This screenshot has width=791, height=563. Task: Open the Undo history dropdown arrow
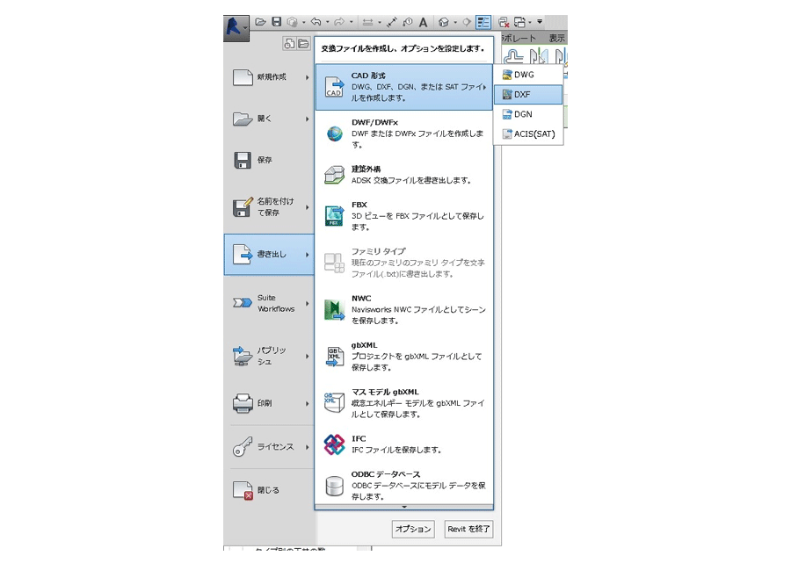coord(328,22)
